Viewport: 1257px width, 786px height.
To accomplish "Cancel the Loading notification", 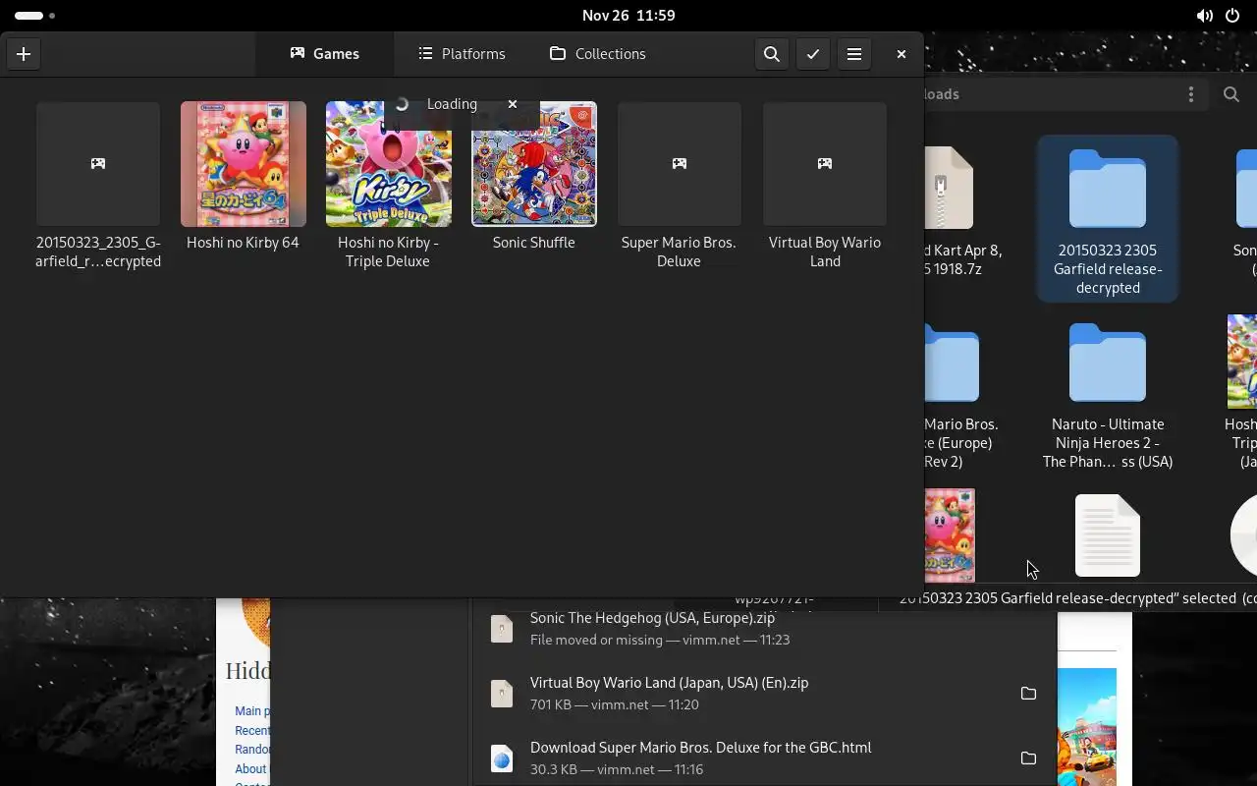I will pyautogui.click(x=512, y=104).
